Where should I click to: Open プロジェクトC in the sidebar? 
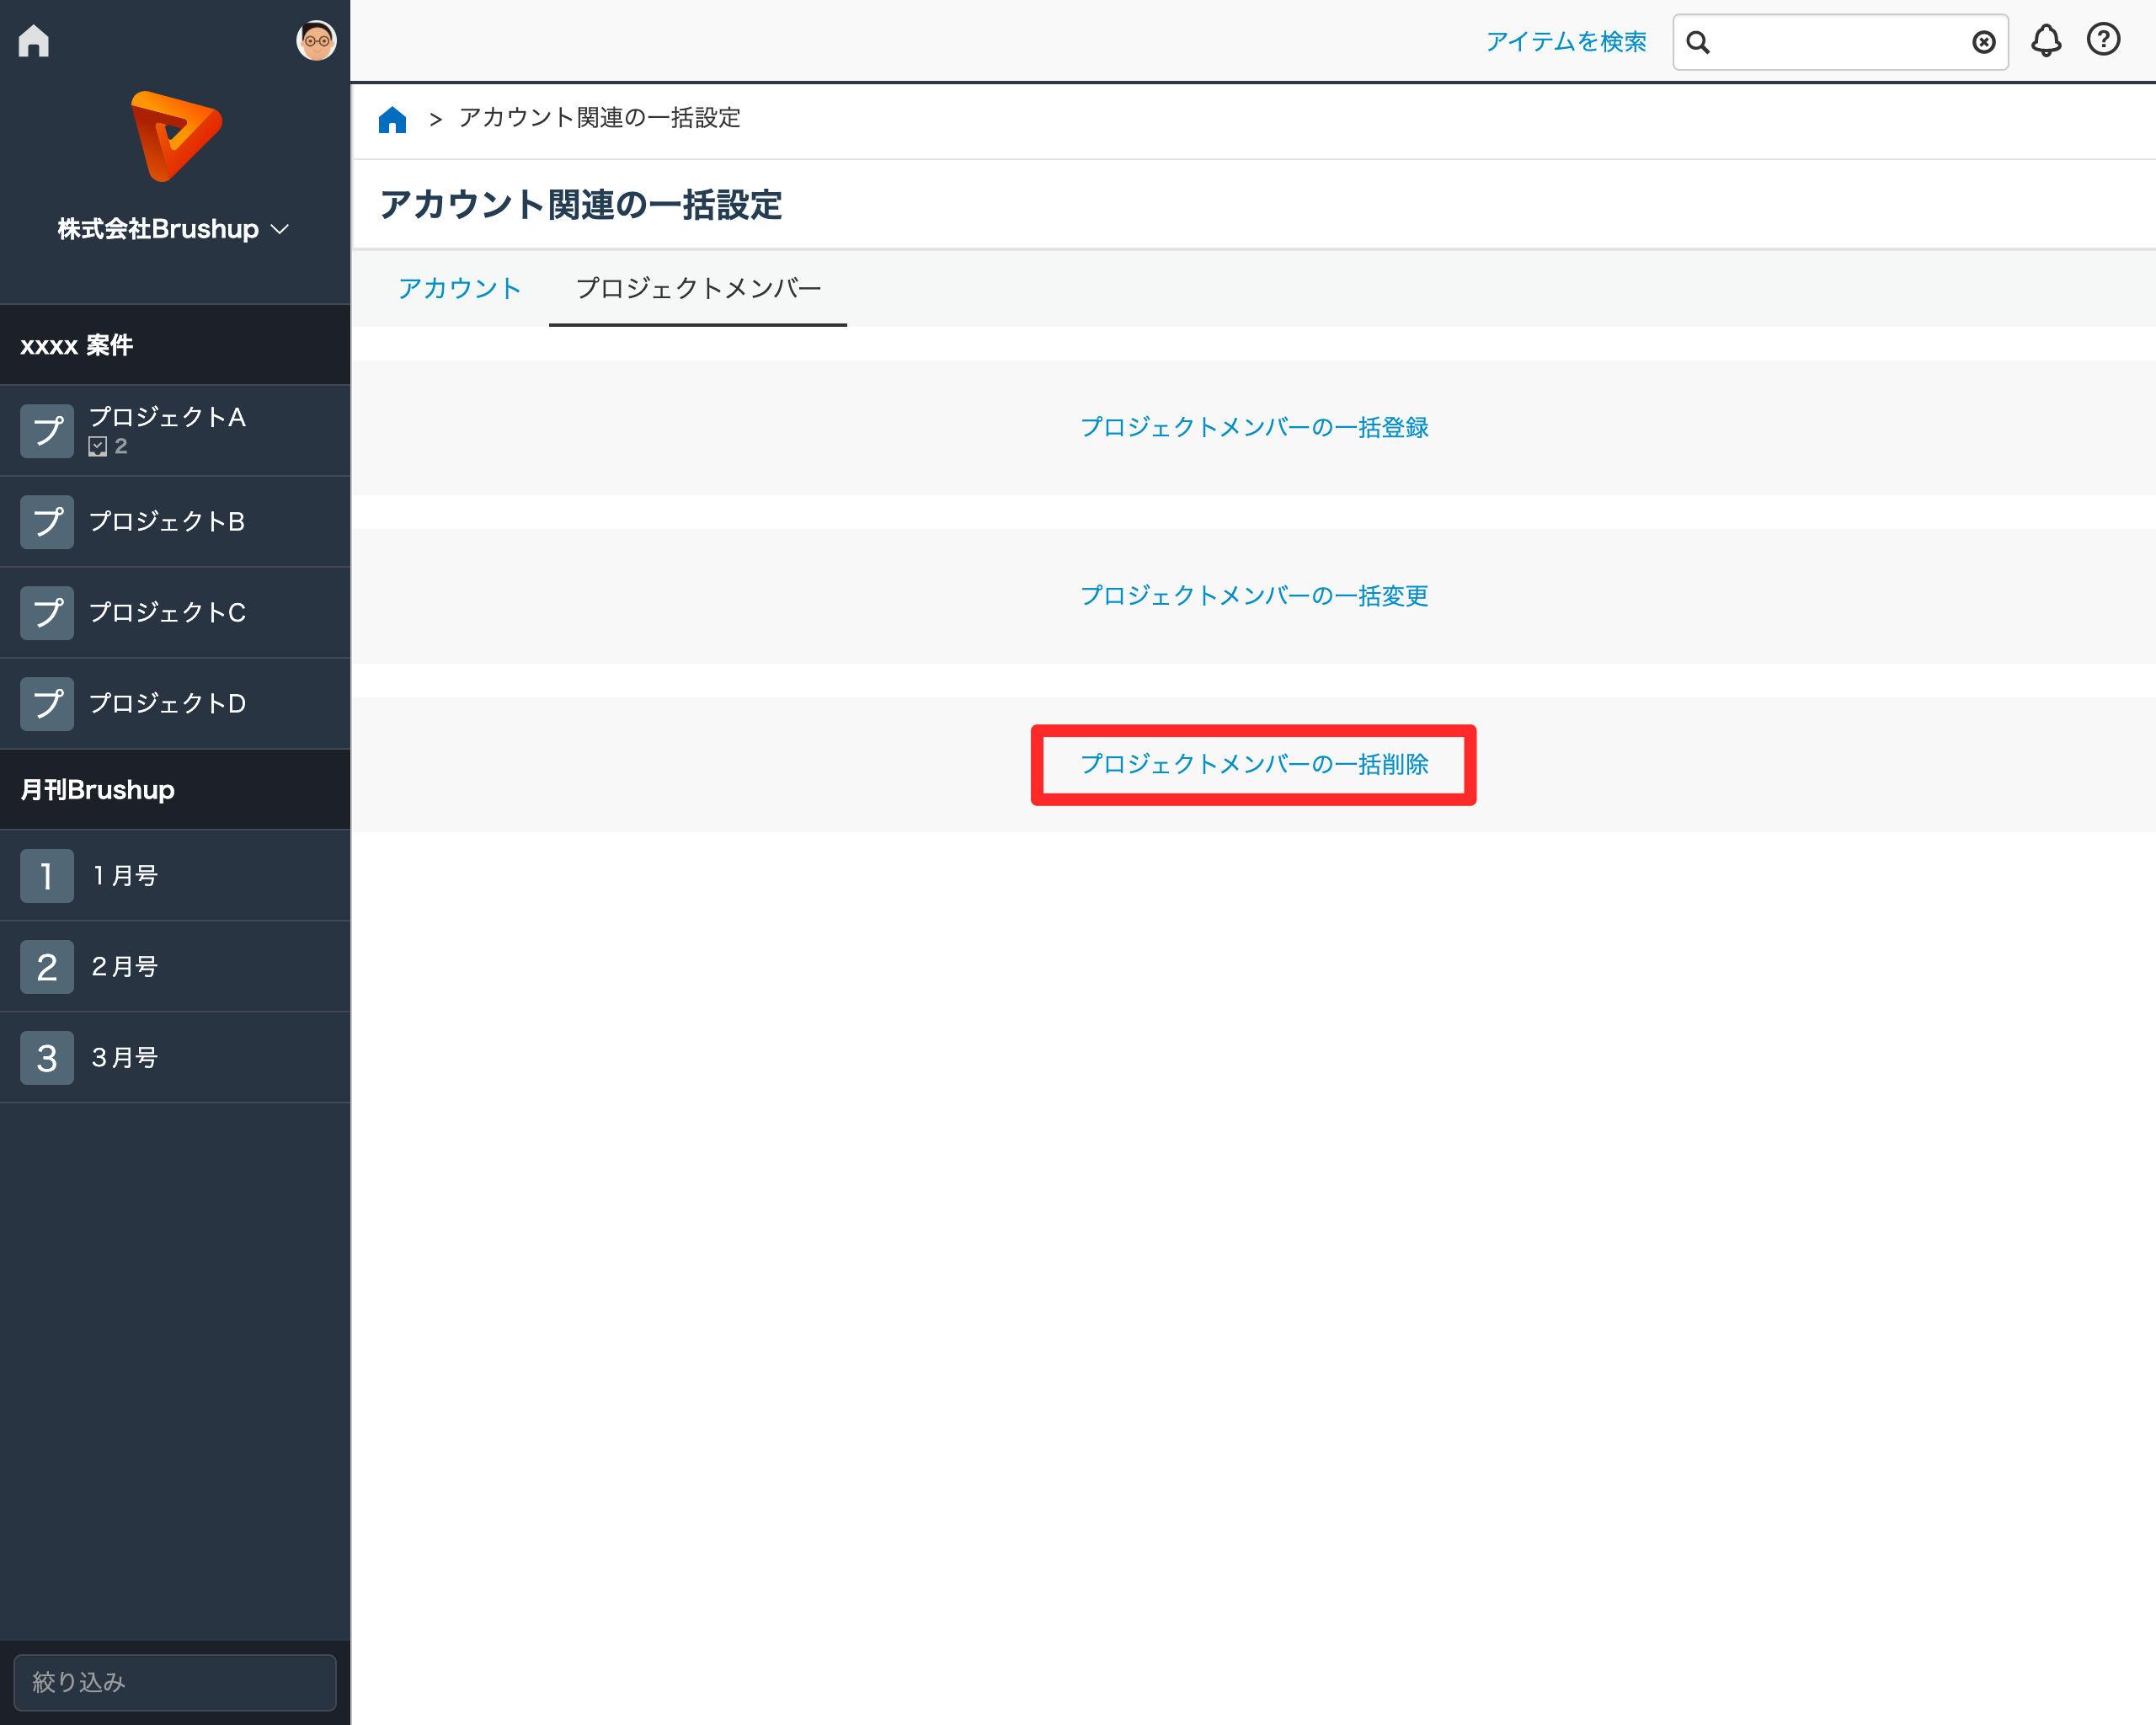click(x=175, y=613)
